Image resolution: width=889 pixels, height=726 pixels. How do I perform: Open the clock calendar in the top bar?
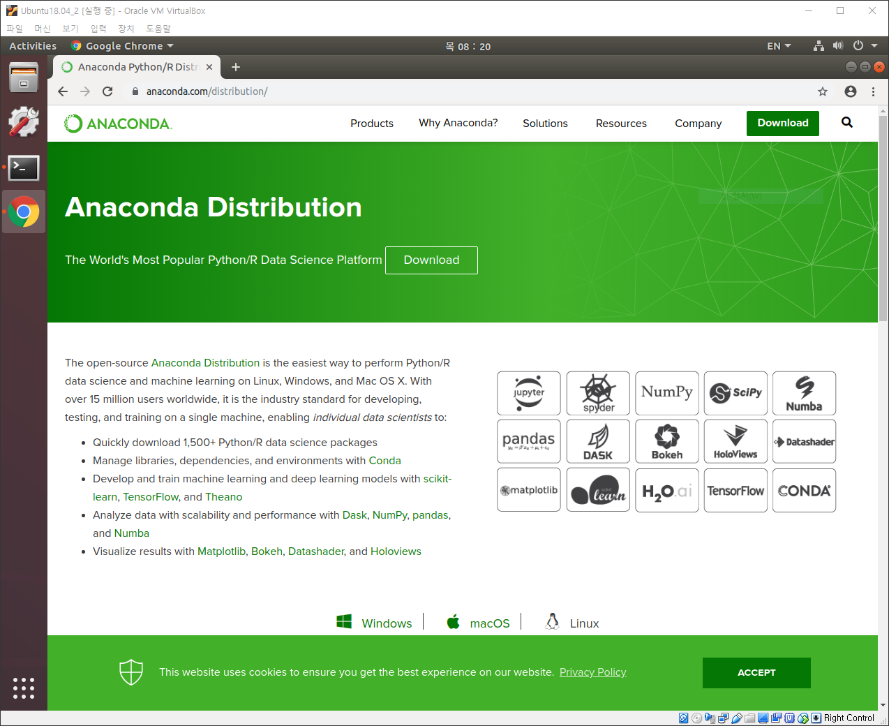(x=468, y=47)
